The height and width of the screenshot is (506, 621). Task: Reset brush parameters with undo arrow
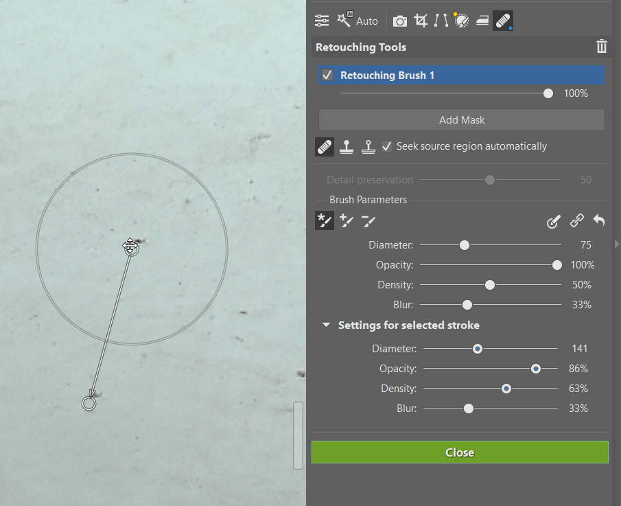(599, 221)
